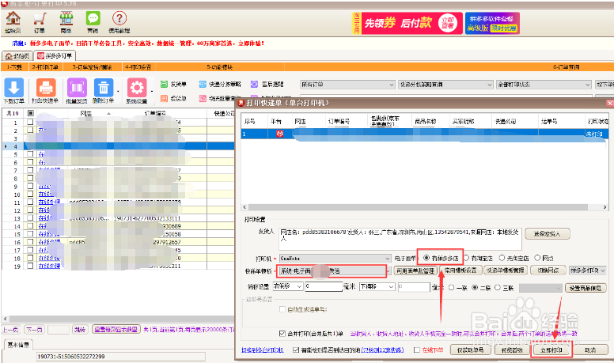Select the 有拼多多店 radio button
Viewport: 614px width, 363px height.
pos(426,258)
